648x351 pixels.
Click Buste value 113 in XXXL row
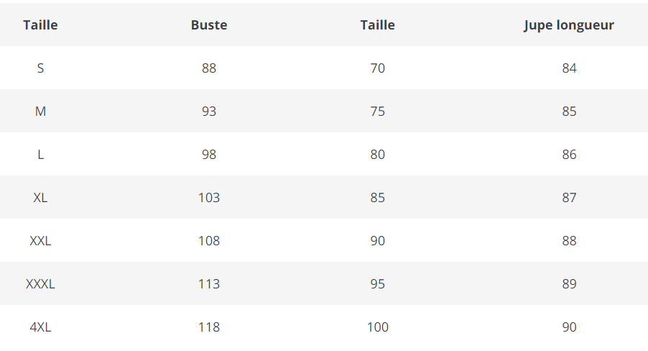(209, 284)
